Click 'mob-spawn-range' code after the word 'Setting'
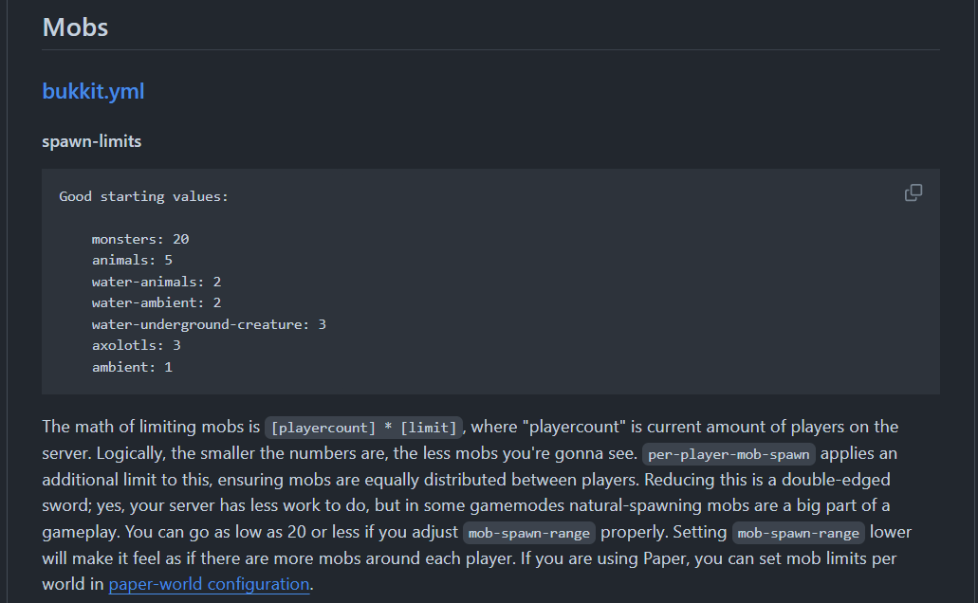This screenshot has height=603, width=978. pos(799,533)
